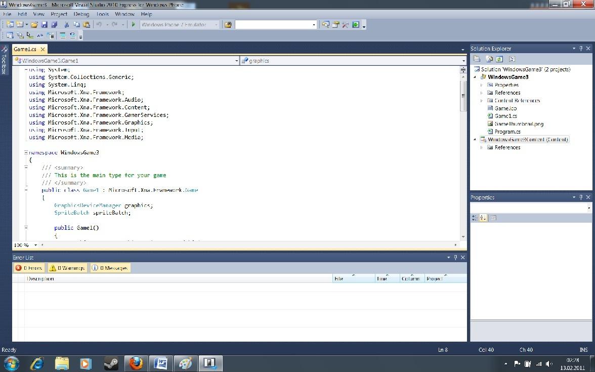Open the Find combo box dropdown arrow
This screenshot has height=372, width=595.
(x=314, y=25)
